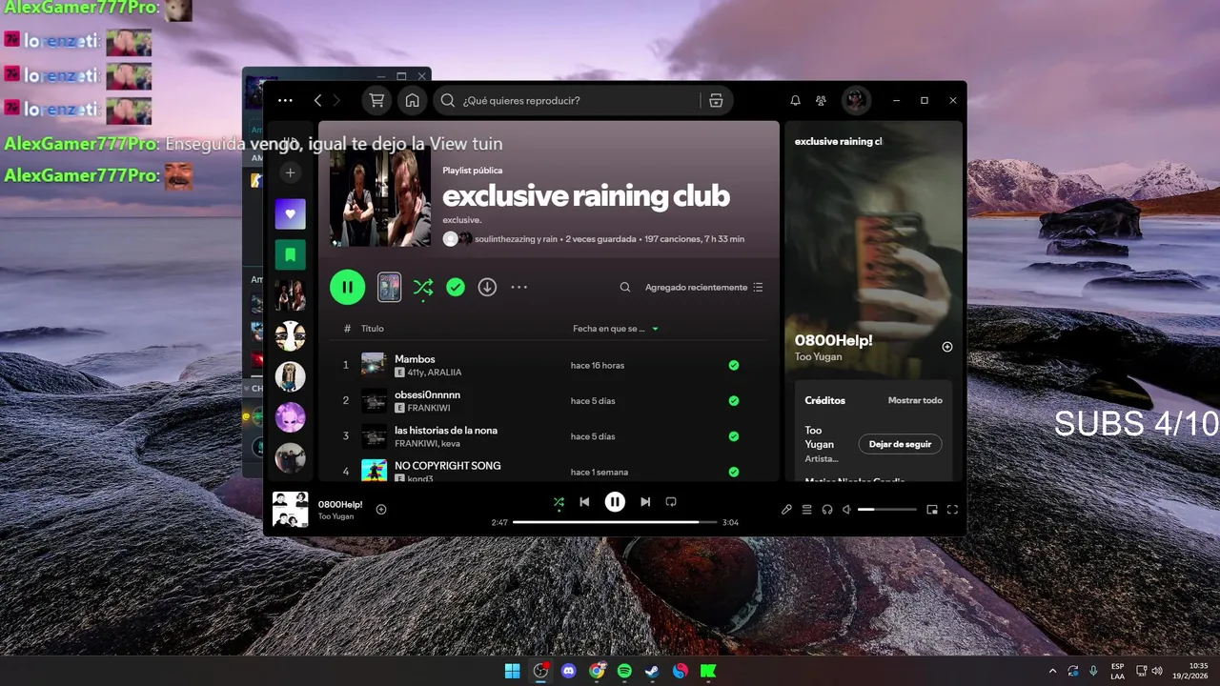Click 'Mostrar todo' in Créditos

click(x=915, y=400)
